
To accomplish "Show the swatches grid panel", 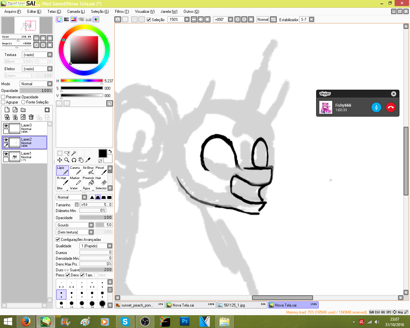I will click(x=89, y=20).
